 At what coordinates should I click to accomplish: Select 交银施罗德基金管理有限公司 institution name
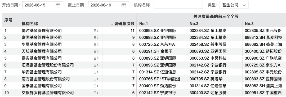[x=48, y=93]
